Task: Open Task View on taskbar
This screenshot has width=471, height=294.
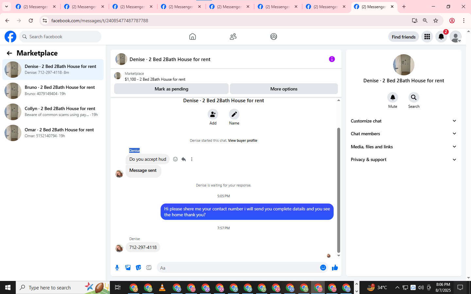Action: [x=117, y=287]
